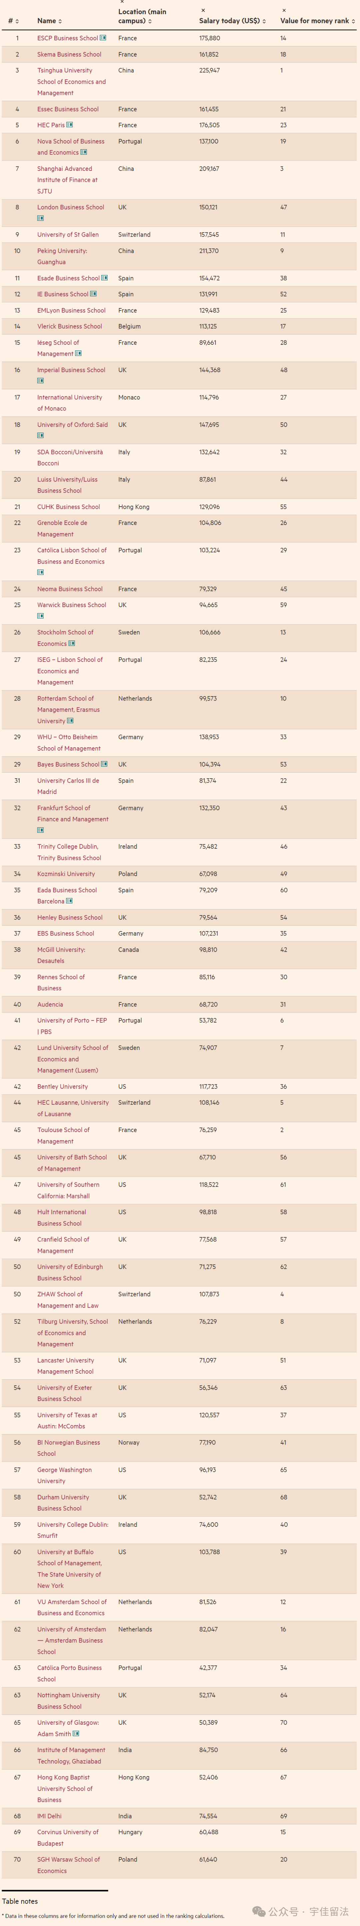Image resolution: width=360 pixels, height=1926 pixels.
Task: Click the profile icon beside Stockholm School of Economics
Action: (x=72, y=644)
